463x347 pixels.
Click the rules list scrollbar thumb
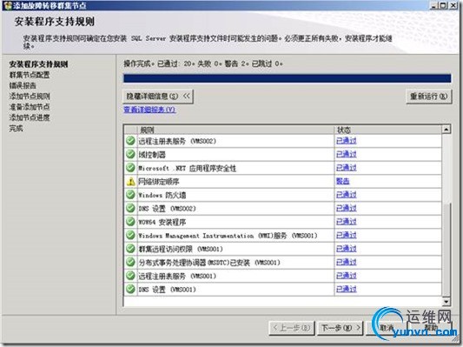446,250
